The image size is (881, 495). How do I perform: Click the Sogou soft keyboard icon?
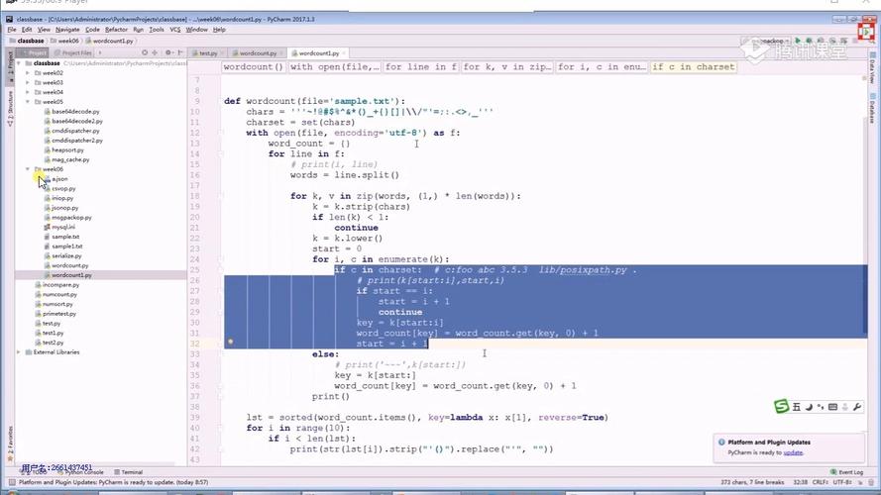click(832, 407)
